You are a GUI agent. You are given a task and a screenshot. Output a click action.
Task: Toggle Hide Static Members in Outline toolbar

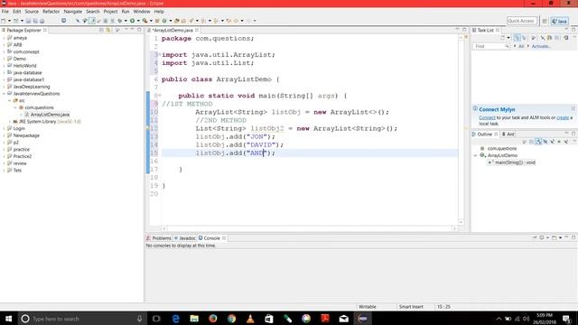[x=552, y=142]
